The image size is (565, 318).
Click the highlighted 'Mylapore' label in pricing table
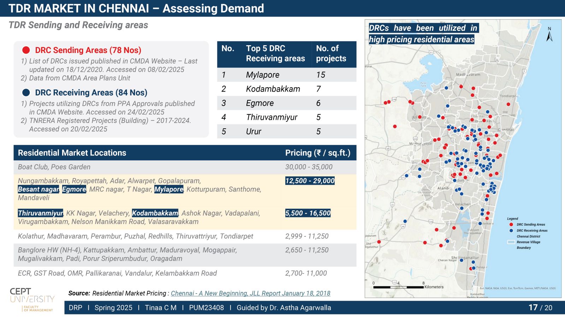(x=169, y=189)
